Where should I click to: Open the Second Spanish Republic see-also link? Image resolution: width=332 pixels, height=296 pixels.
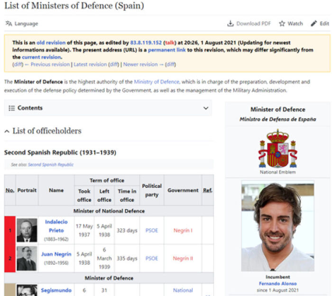pyautogui.click(x=51, y=165)
